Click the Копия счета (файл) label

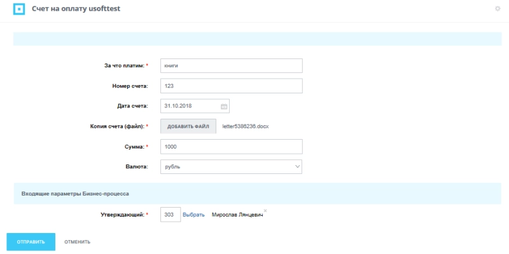[x=119, y=126]
